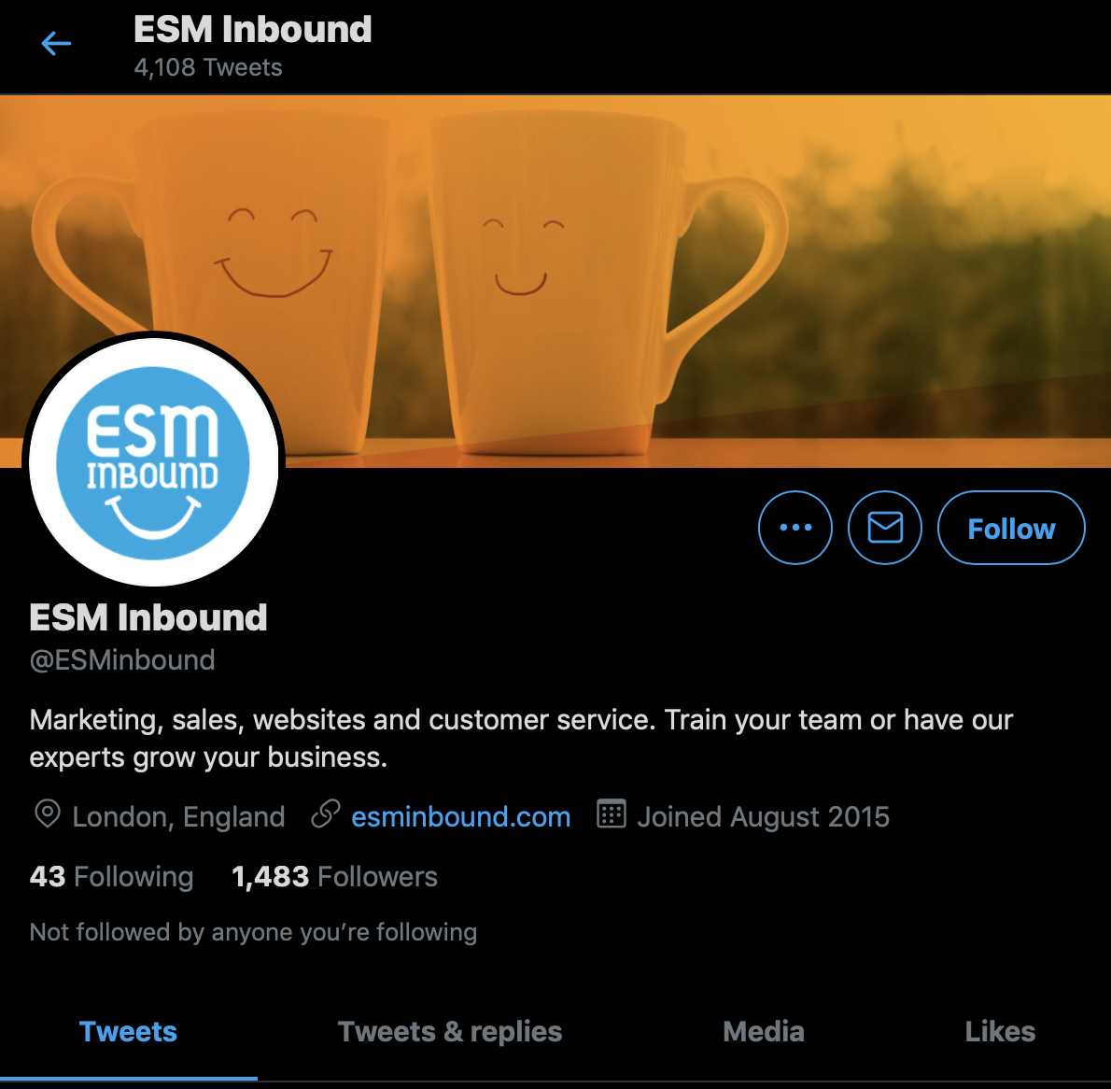
Task: Open the ESM Inbound profile picture
Action: coord(154,462)
